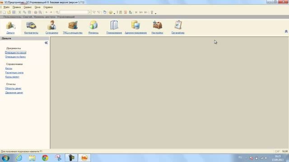Open the Деньги section icon
289x162 pixels.
[x=10, y=26]
